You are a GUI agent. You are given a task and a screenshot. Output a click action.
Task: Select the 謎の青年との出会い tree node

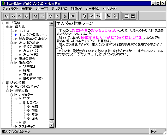click(33, 39)
